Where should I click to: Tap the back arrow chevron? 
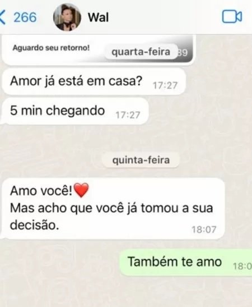point(2,17)
